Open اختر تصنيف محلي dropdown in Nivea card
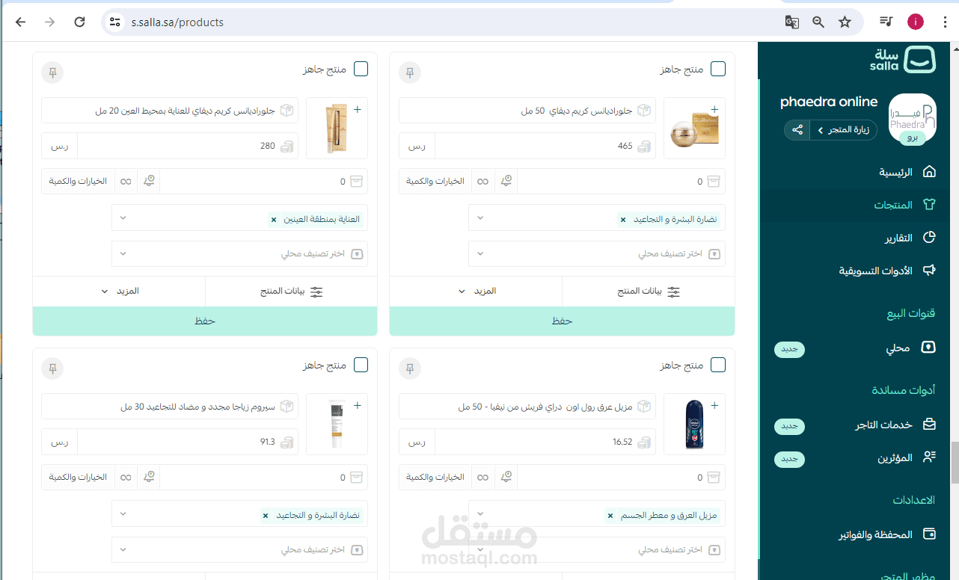 click(597, 549)
